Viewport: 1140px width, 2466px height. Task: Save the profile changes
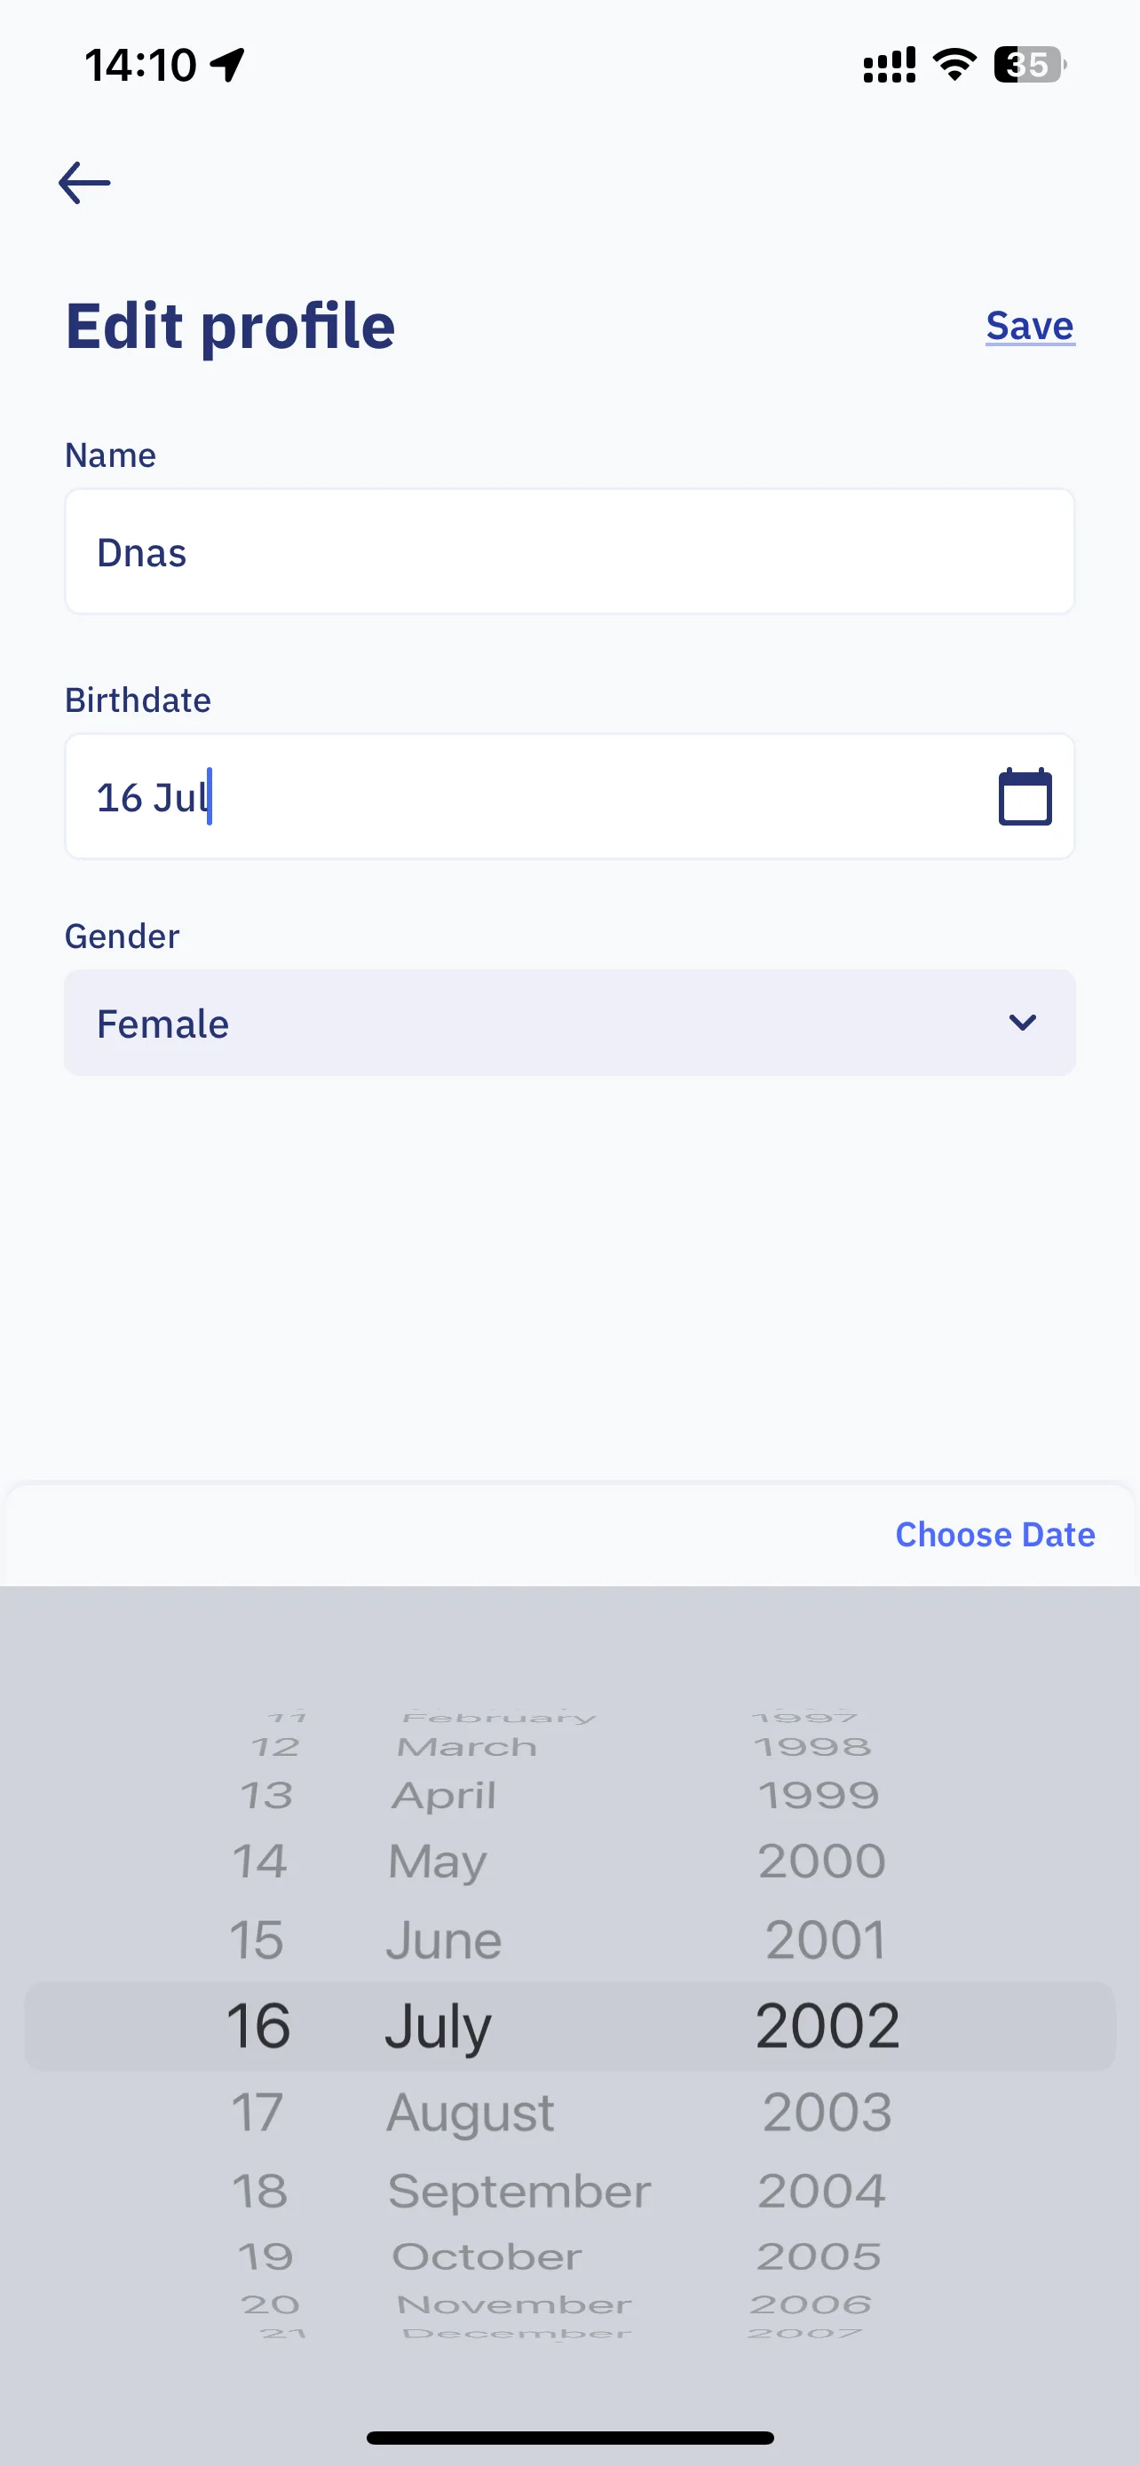(x=1030, y=326)
